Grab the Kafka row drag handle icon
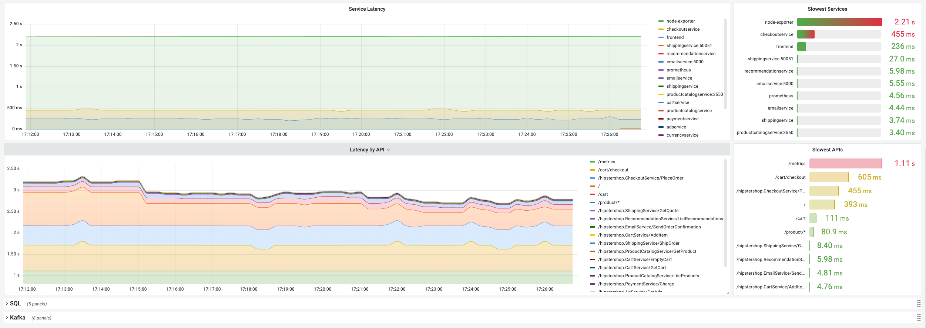 pos(919,318)
